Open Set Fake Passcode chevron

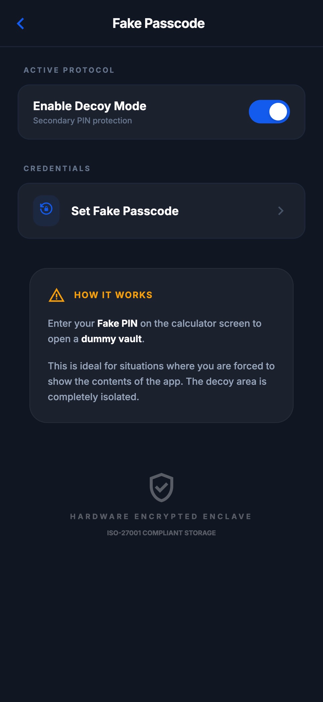click(281, 211)
